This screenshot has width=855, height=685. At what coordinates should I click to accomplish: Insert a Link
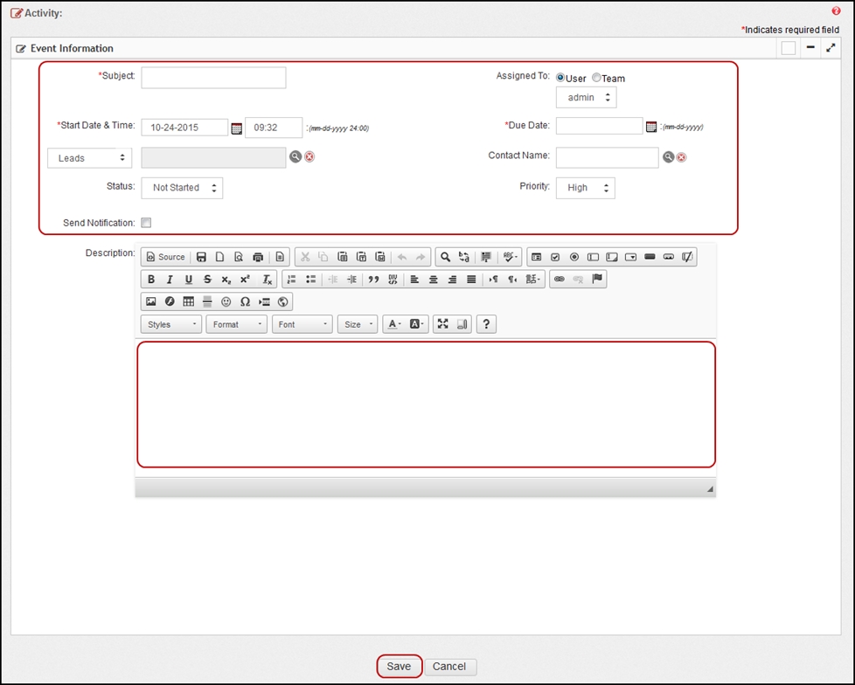coord(559,279)
